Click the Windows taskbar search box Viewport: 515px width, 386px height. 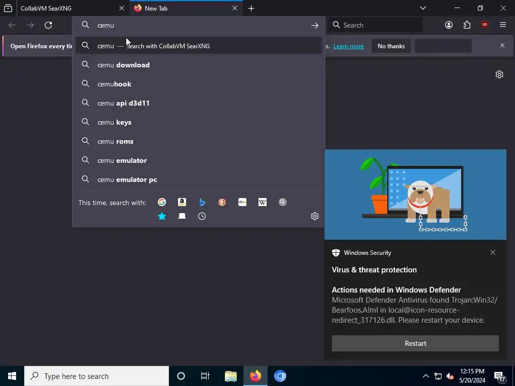point(97,376)
